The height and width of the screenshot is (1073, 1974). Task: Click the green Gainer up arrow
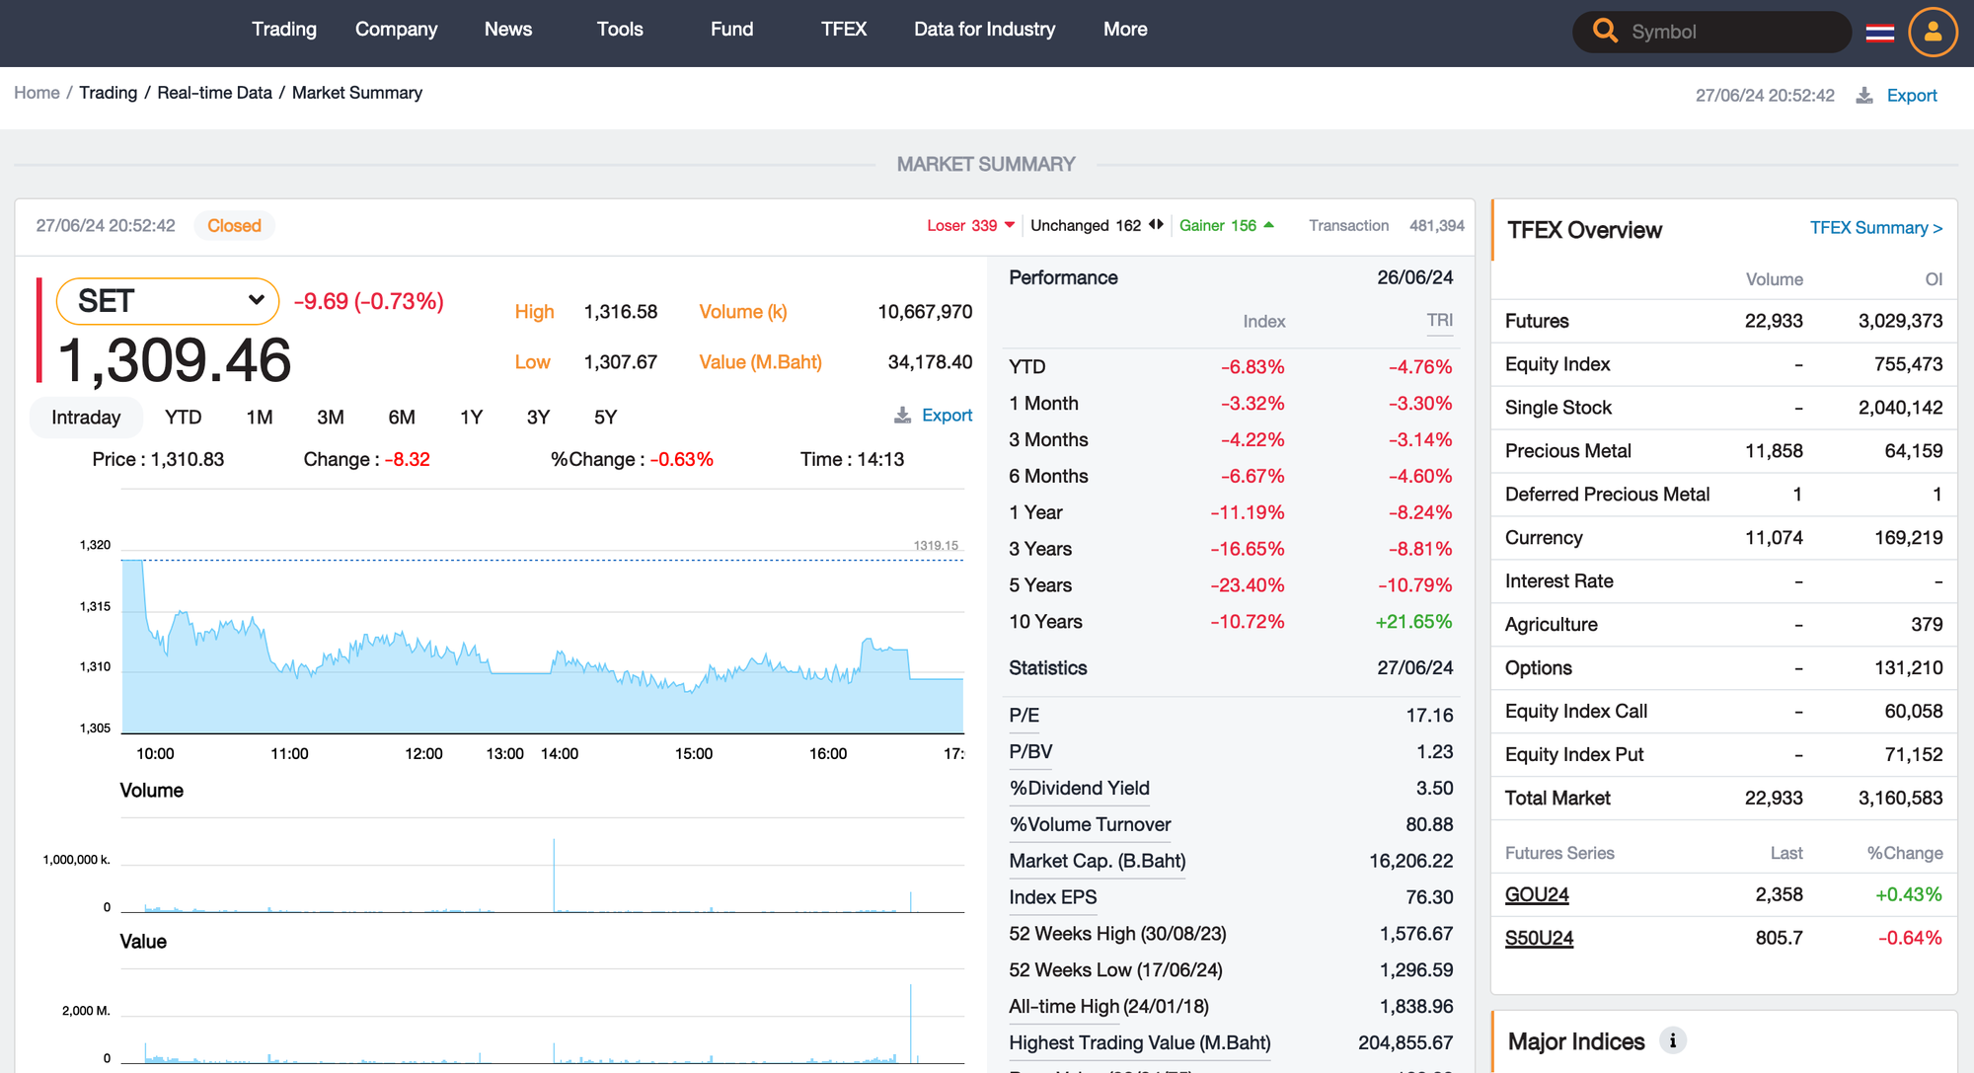tap(1269, 225)
